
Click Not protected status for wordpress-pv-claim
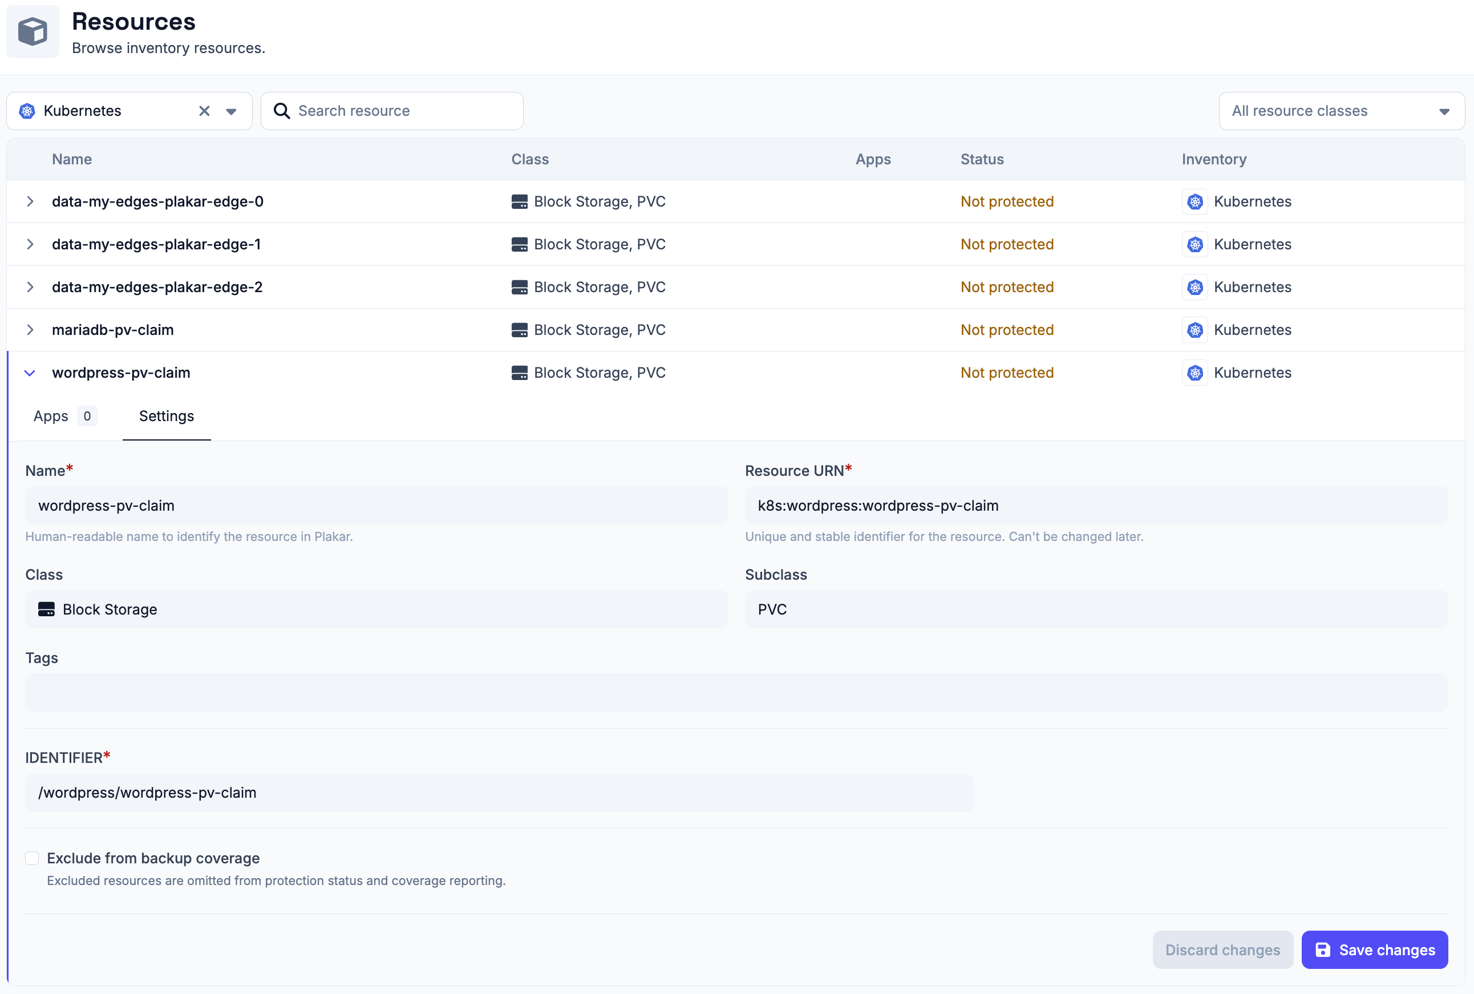click(x=1007, y=373)
